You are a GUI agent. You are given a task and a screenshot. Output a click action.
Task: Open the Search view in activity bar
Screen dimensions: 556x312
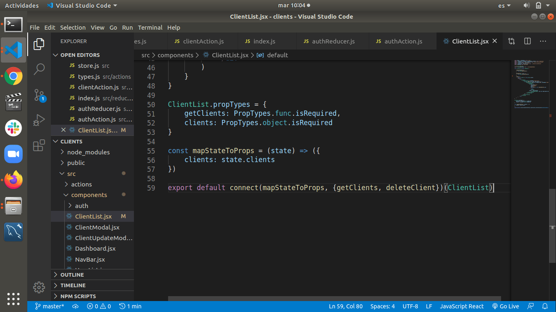pyautogui.click(x=39, y=69)
